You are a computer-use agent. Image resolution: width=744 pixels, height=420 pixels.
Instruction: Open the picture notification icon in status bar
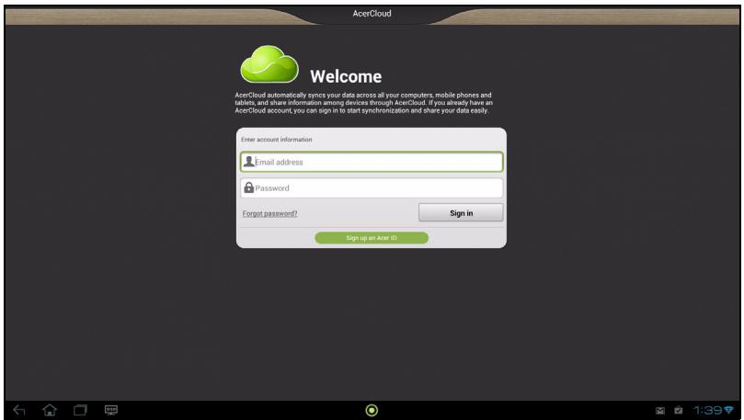pos(660,411)
